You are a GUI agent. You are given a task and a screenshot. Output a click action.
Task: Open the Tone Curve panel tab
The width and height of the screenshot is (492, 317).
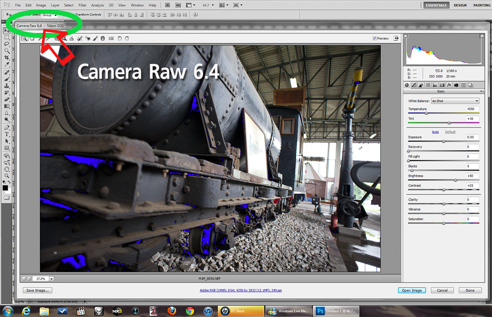(414, 85)
